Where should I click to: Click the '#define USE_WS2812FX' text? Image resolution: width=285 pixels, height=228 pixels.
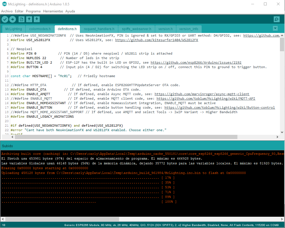coord(30,40)
